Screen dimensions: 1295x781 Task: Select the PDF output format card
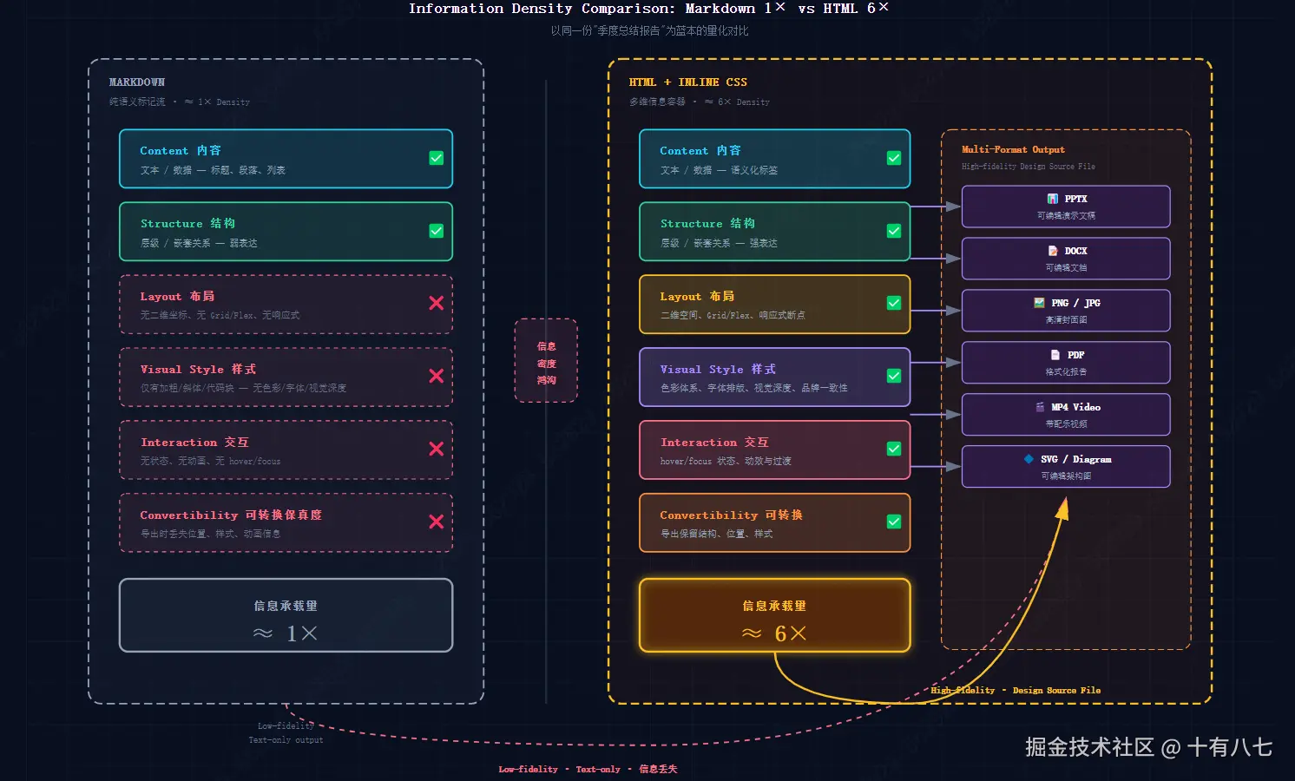click(1066, 363)
